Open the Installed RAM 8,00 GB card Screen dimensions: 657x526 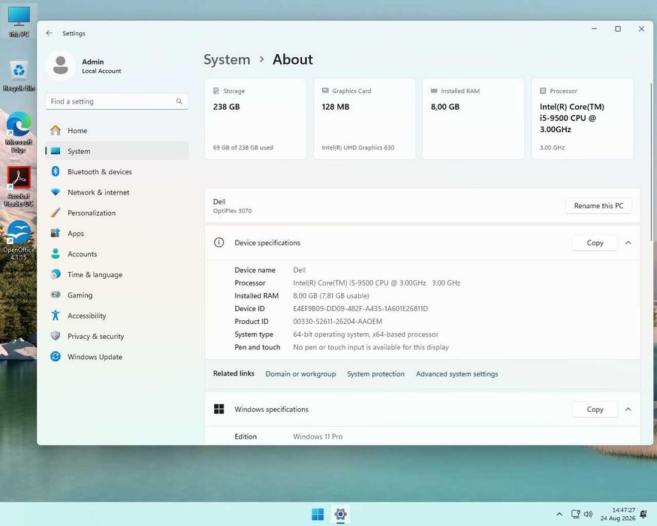[x=474, y=119]
